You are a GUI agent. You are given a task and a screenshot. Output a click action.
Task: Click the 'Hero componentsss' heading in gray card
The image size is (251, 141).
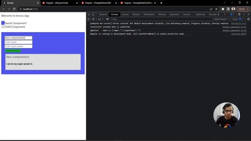[x=18, y=57]
